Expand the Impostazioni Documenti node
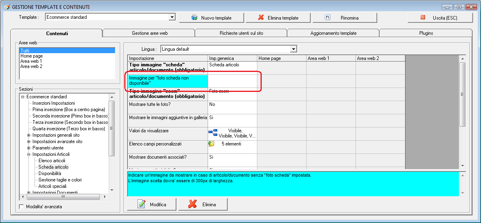 point(29,193)
